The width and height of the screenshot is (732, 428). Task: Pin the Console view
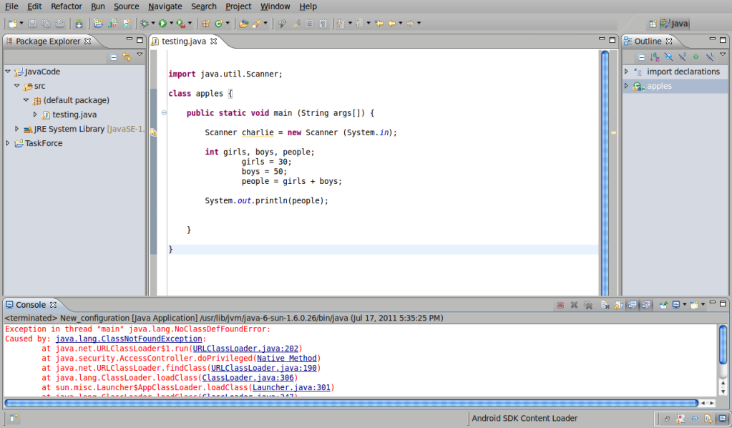pyautogui.click(x=663, y=305)
